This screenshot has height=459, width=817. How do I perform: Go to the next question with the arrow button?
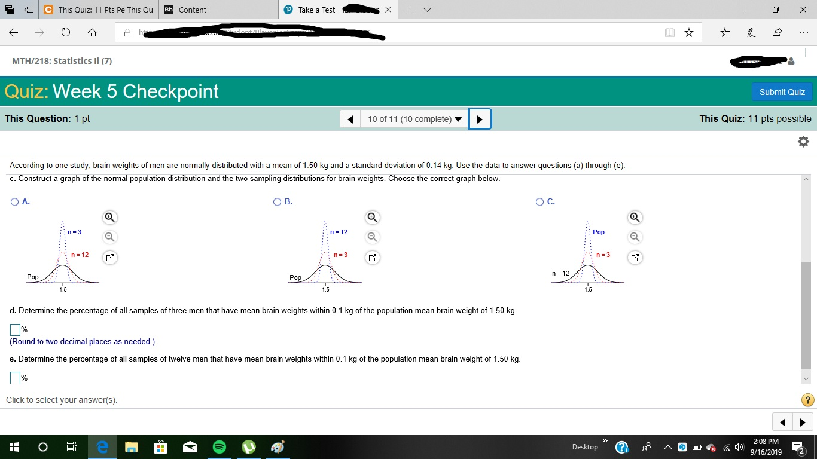click(479, 118)
